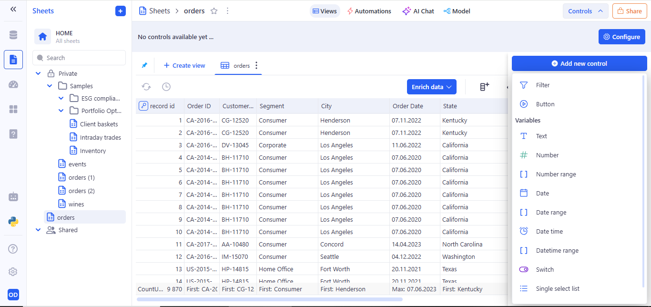Open version history clock icon

click(166, 87)
